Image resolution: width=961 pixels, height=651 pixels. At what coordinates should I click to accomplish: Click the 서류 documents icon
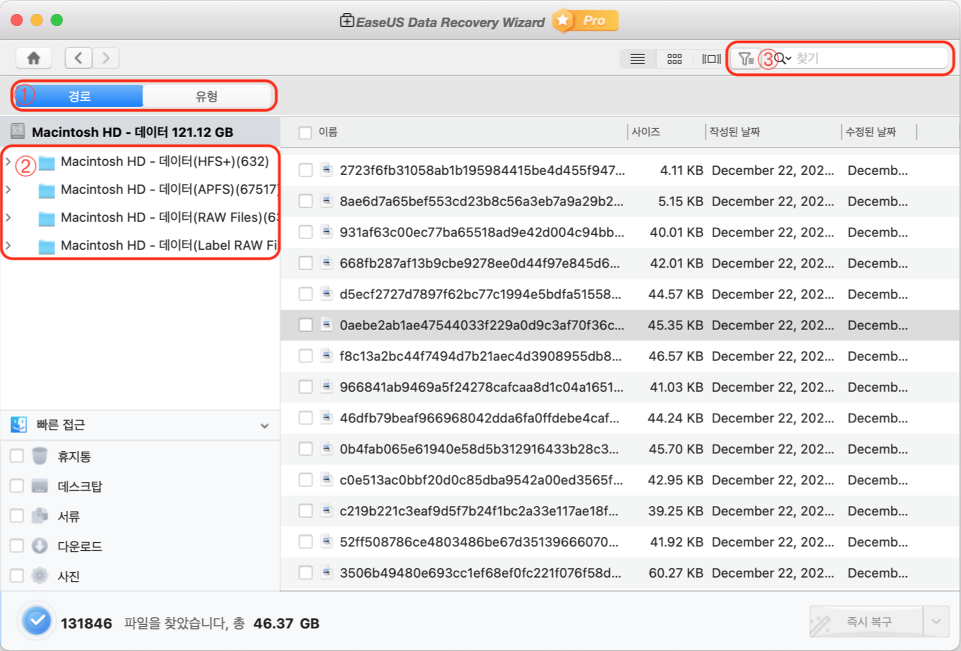[x=40, y=516]
